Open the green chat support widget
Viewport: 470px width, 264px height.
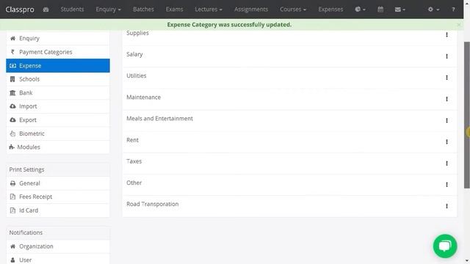(x=445, y=246)
